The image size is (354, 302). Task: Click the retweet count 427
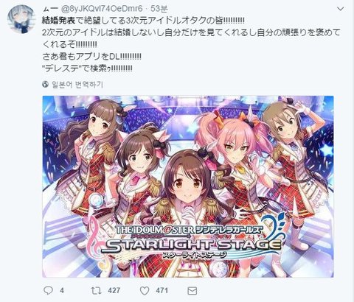click(x=114, y=291)
